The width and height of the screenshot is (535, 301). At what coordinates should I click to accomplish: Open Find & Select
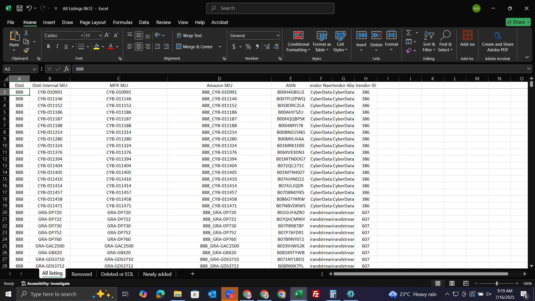445,41
